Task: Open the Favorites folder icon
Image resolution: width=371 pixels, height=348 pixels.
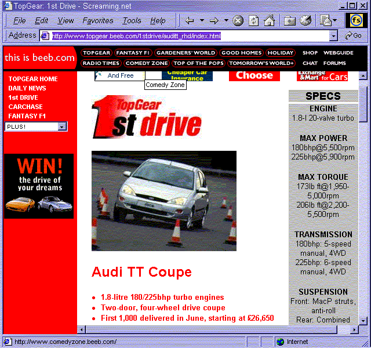Action: [x=290, y=21]
